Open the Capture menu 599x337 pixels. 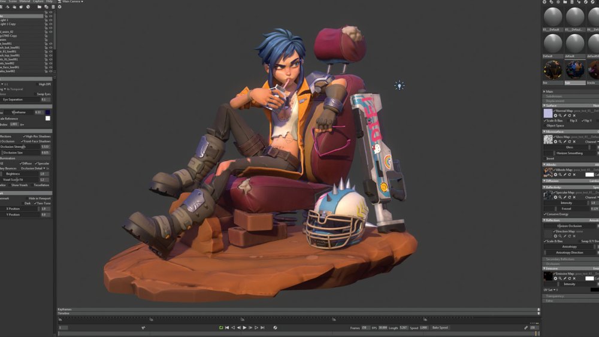[38, 2]
